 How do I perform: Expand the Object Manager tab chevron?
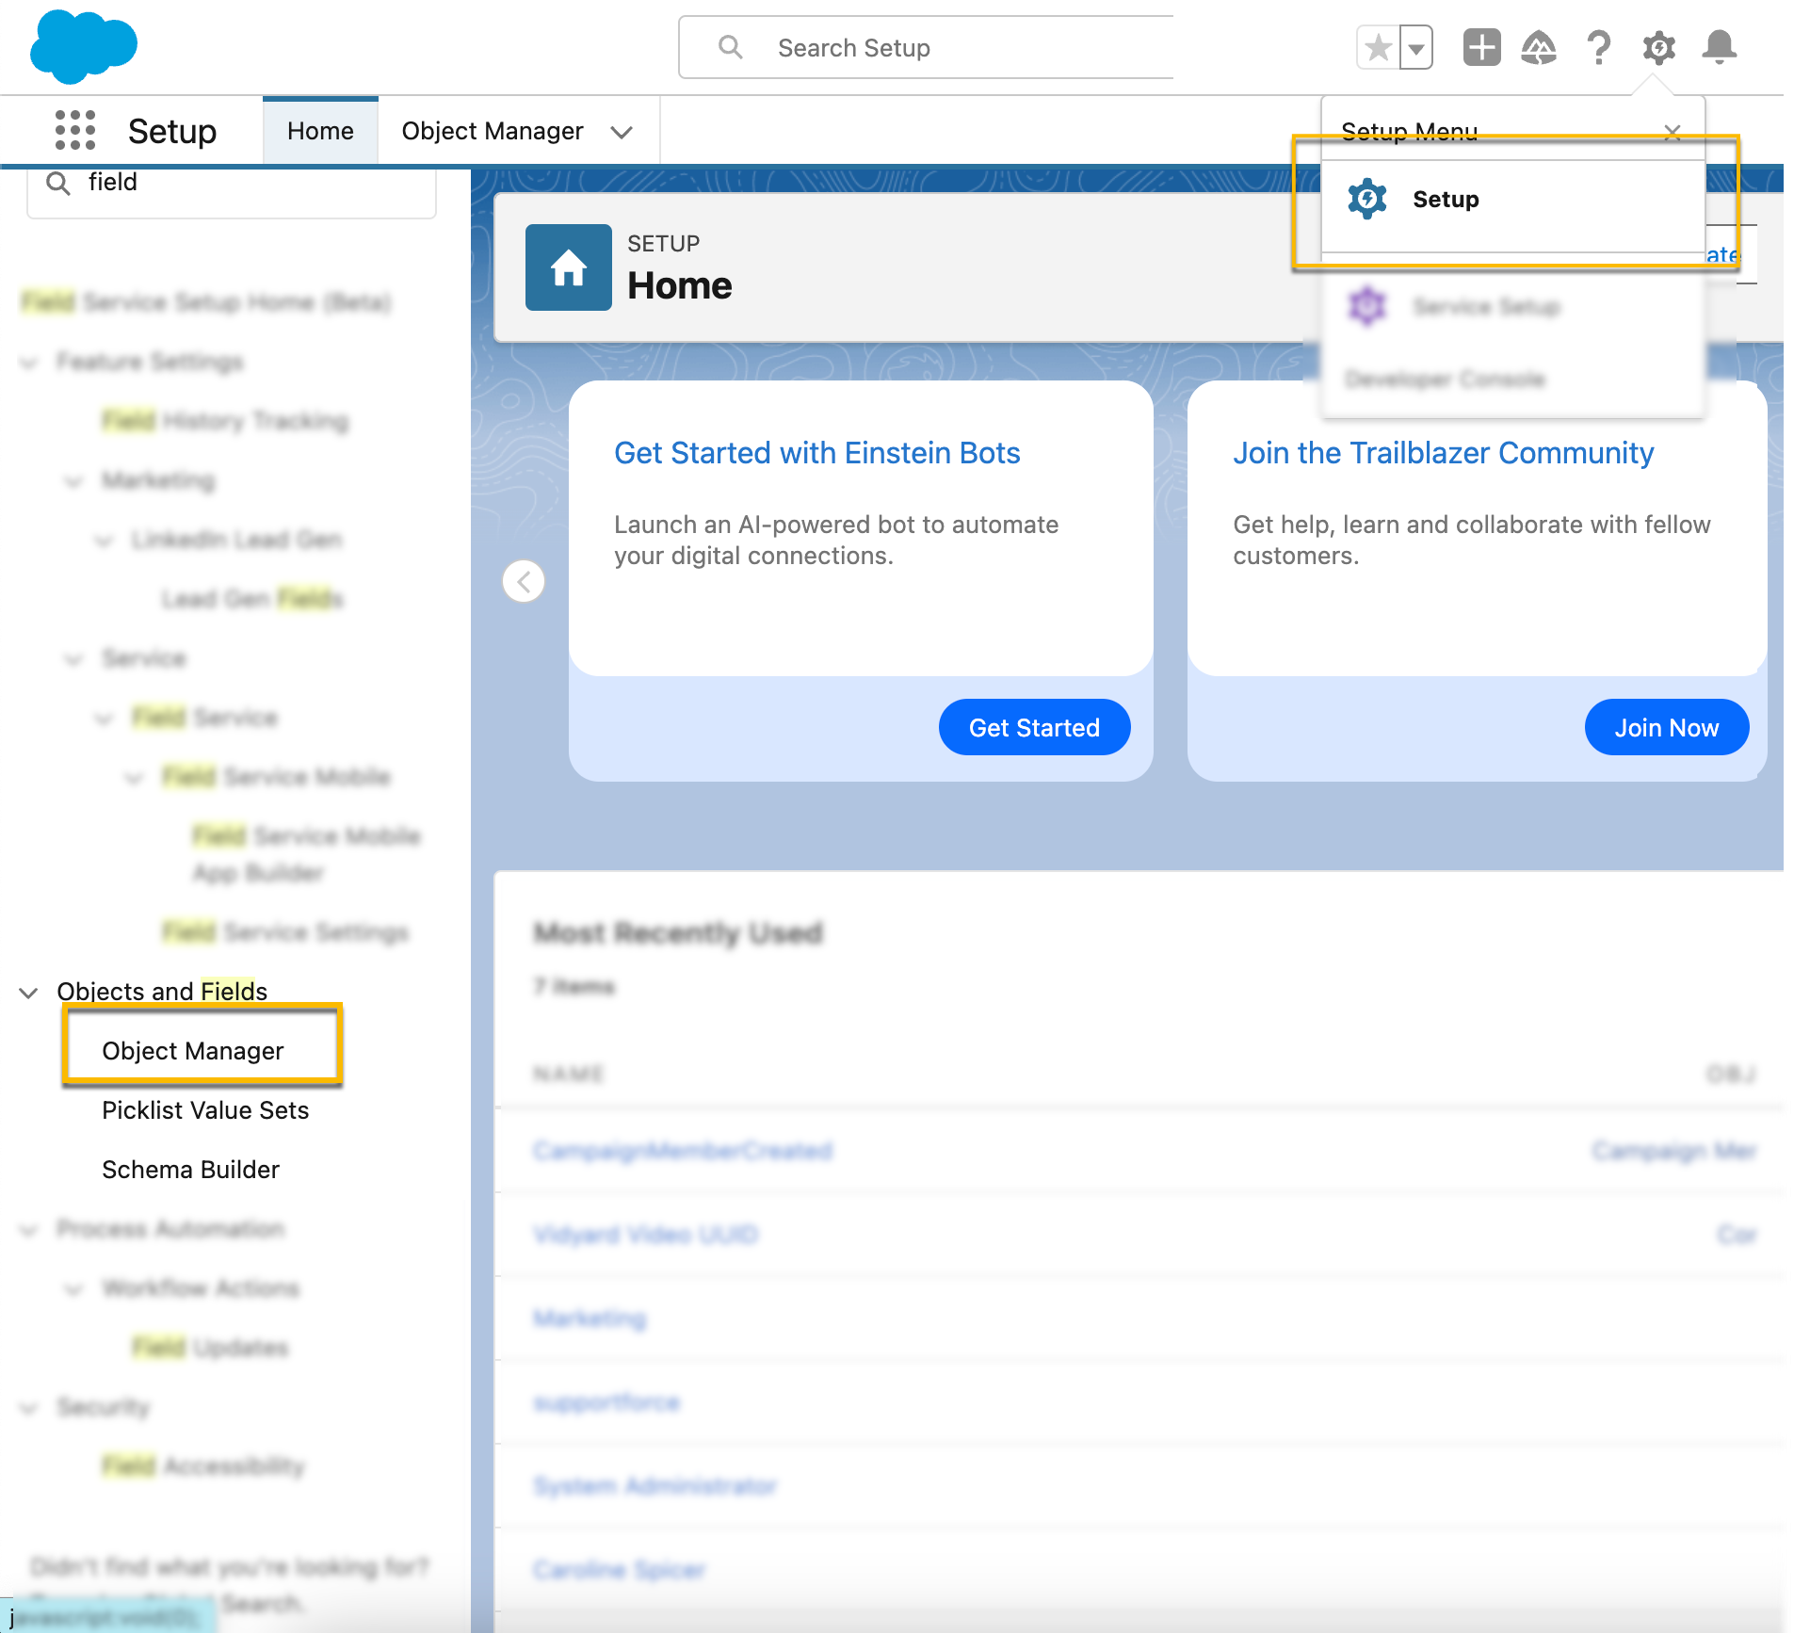(622, 132)
